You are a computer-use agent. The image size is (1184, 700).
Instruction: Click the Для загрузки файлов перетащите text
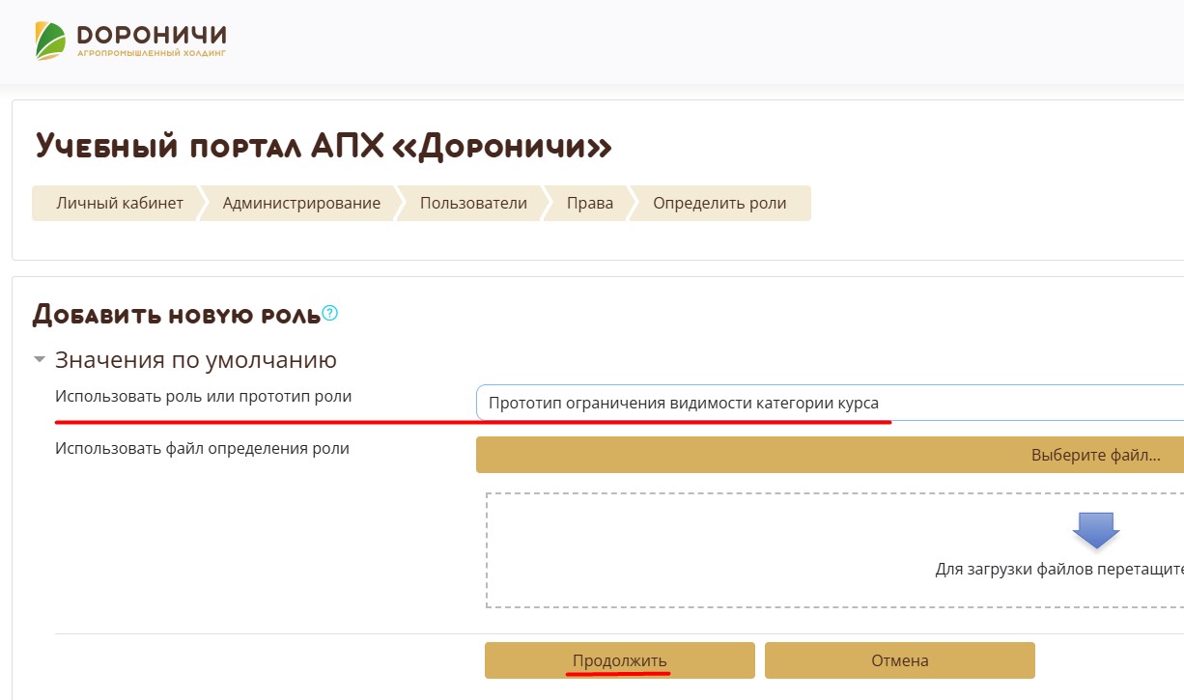coord(1058,569)
